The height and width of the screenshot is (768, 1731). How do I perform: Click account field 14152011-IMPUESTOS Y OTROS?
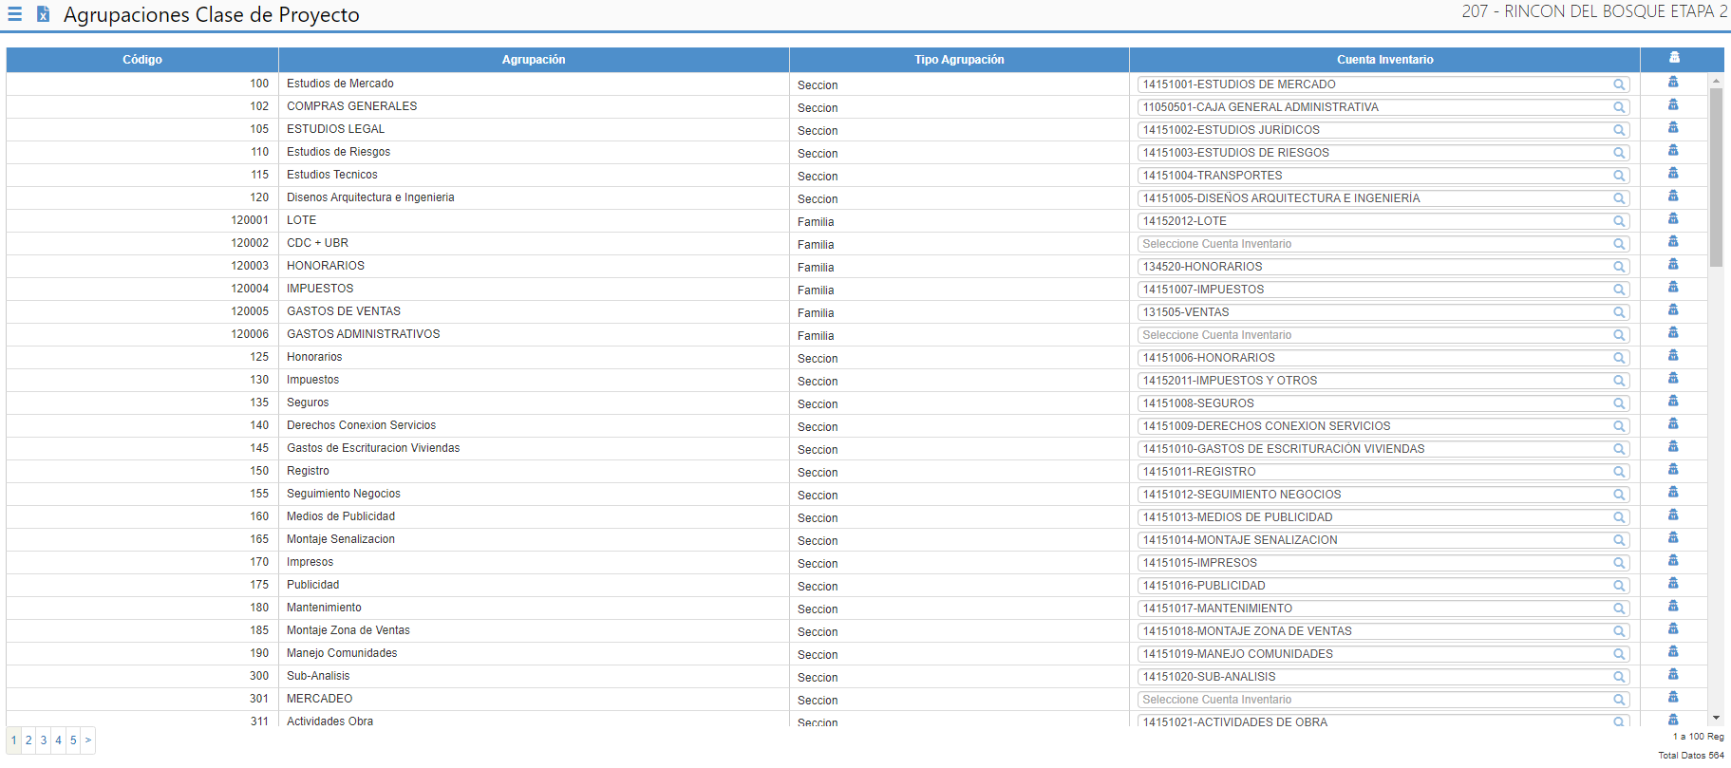(x=1383, y=381)
